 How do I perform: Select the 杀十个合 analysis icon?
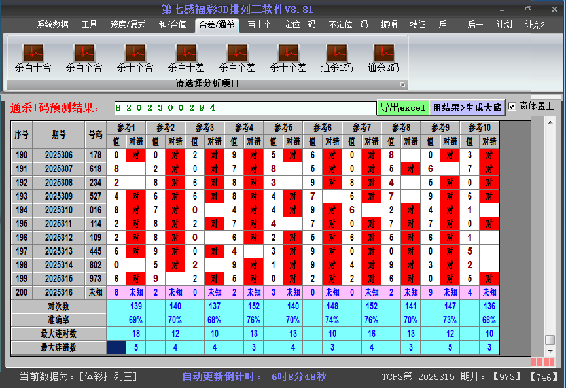point(135,52)
